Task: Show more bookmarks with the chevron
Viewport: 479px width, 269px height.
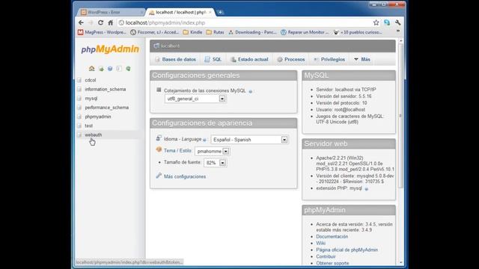Action: pos(397,31)
